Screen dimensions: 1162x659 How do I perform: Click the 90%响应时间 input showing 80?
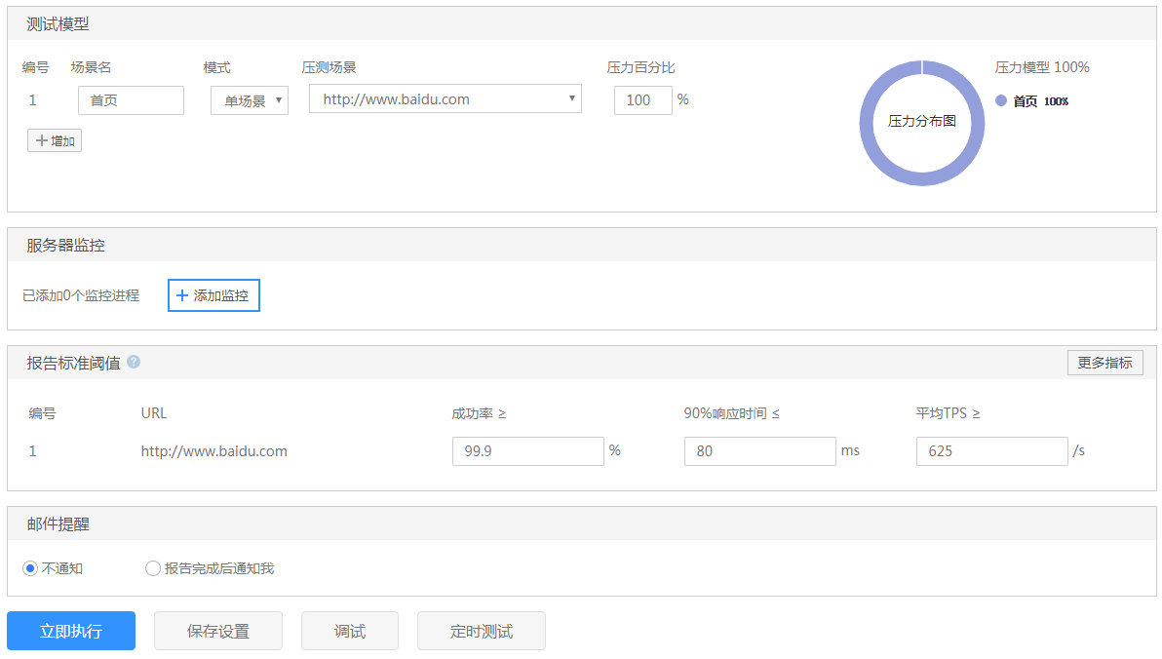tap(760, 451)
